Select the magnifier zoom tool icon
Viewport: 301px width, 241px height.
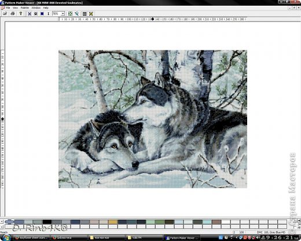click(x=77, y=14)
